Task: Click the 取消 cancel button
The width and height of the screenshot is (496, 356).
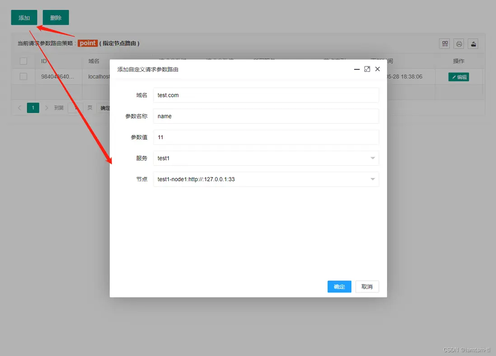Action: 367,286
